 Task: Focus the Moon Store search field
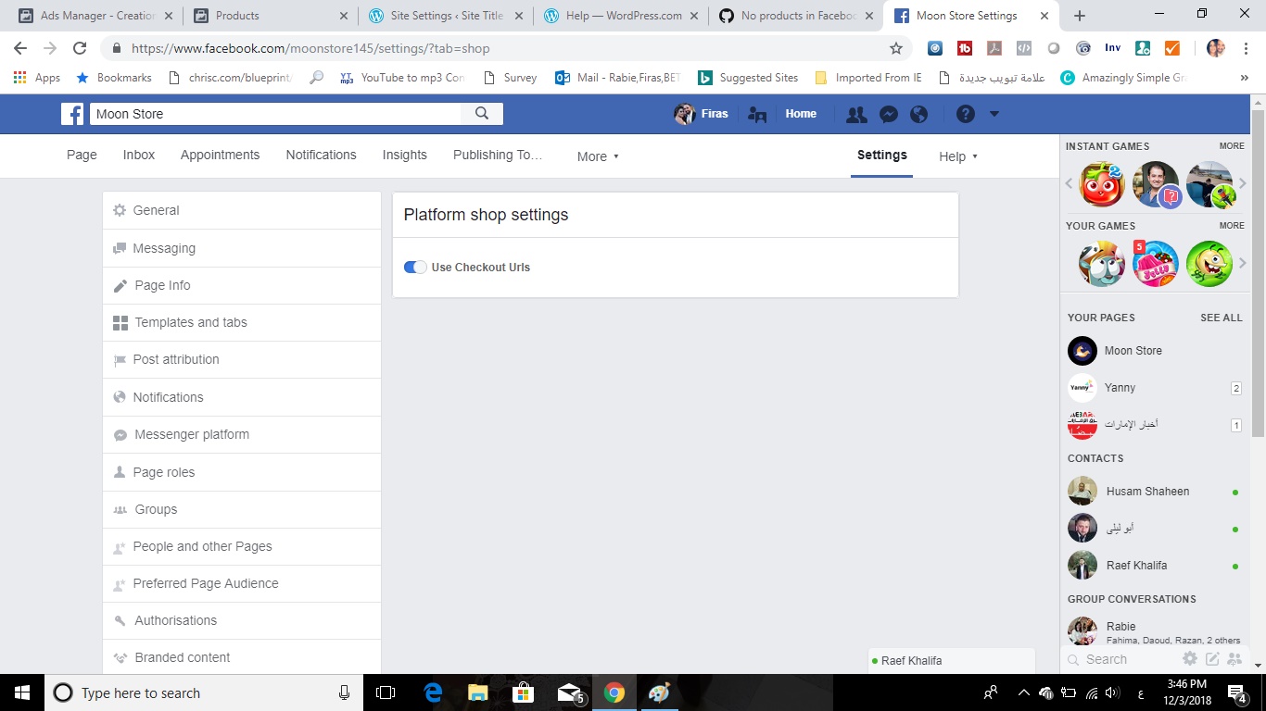coord(275,114)
